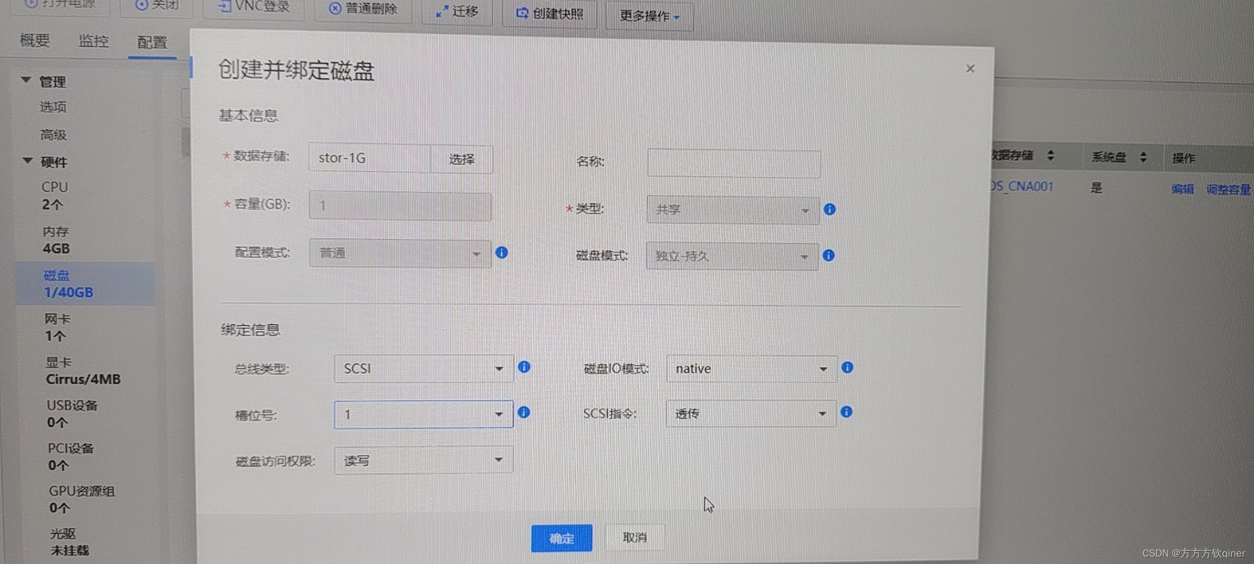The image size is (1254, 564).
Task: Select USB设备 in hardware list
Action: 72,414
